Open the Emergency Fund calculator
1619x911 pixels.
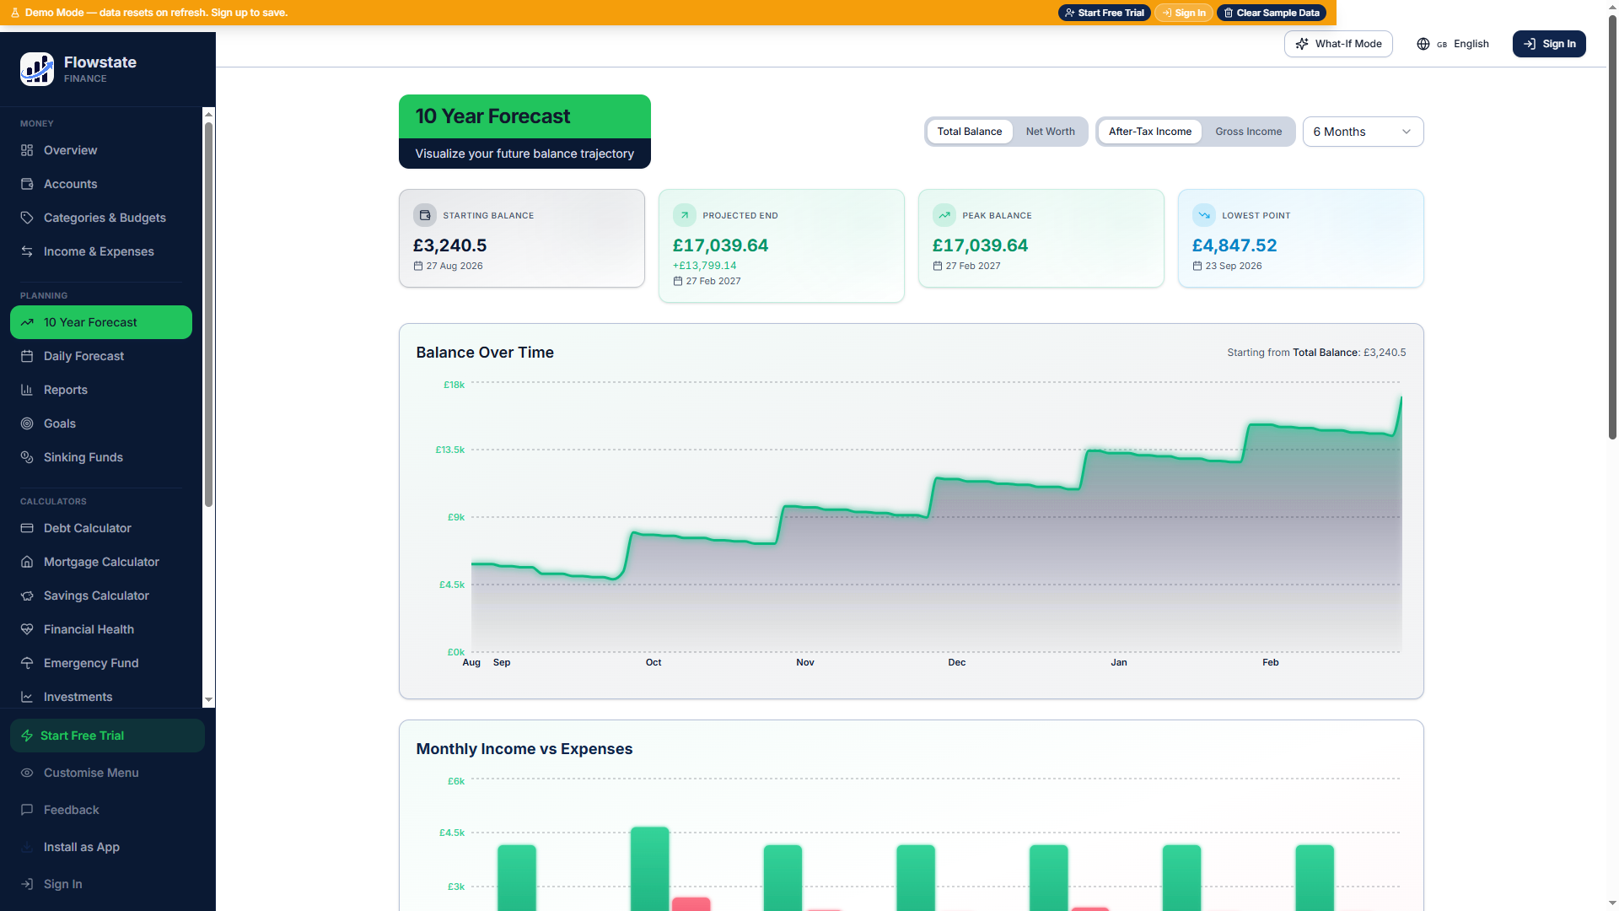coord(101,663)
